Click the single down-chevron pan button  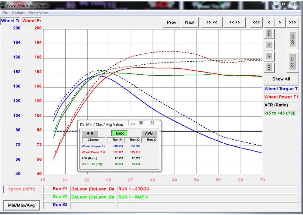point(269,56)
